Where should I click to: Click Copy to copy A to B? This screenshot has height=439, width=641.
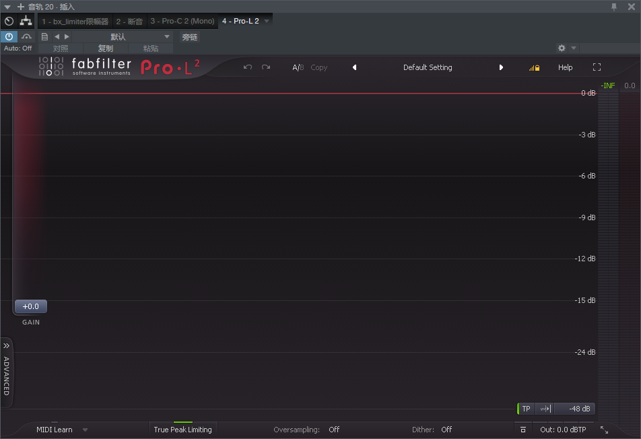pyautogui.click(x=319, y=67)
